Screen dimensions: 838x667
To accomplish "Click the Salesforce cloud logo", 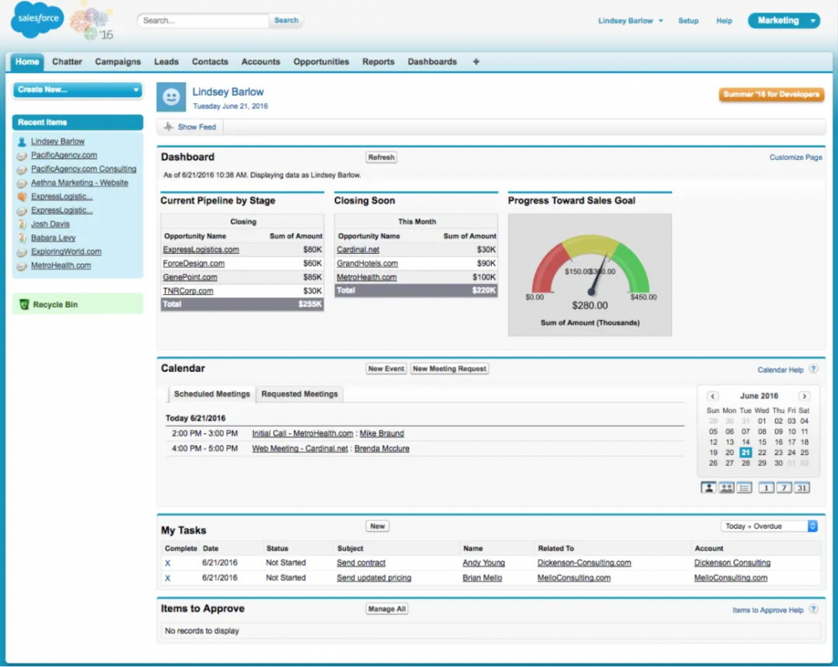I will 37,19.
